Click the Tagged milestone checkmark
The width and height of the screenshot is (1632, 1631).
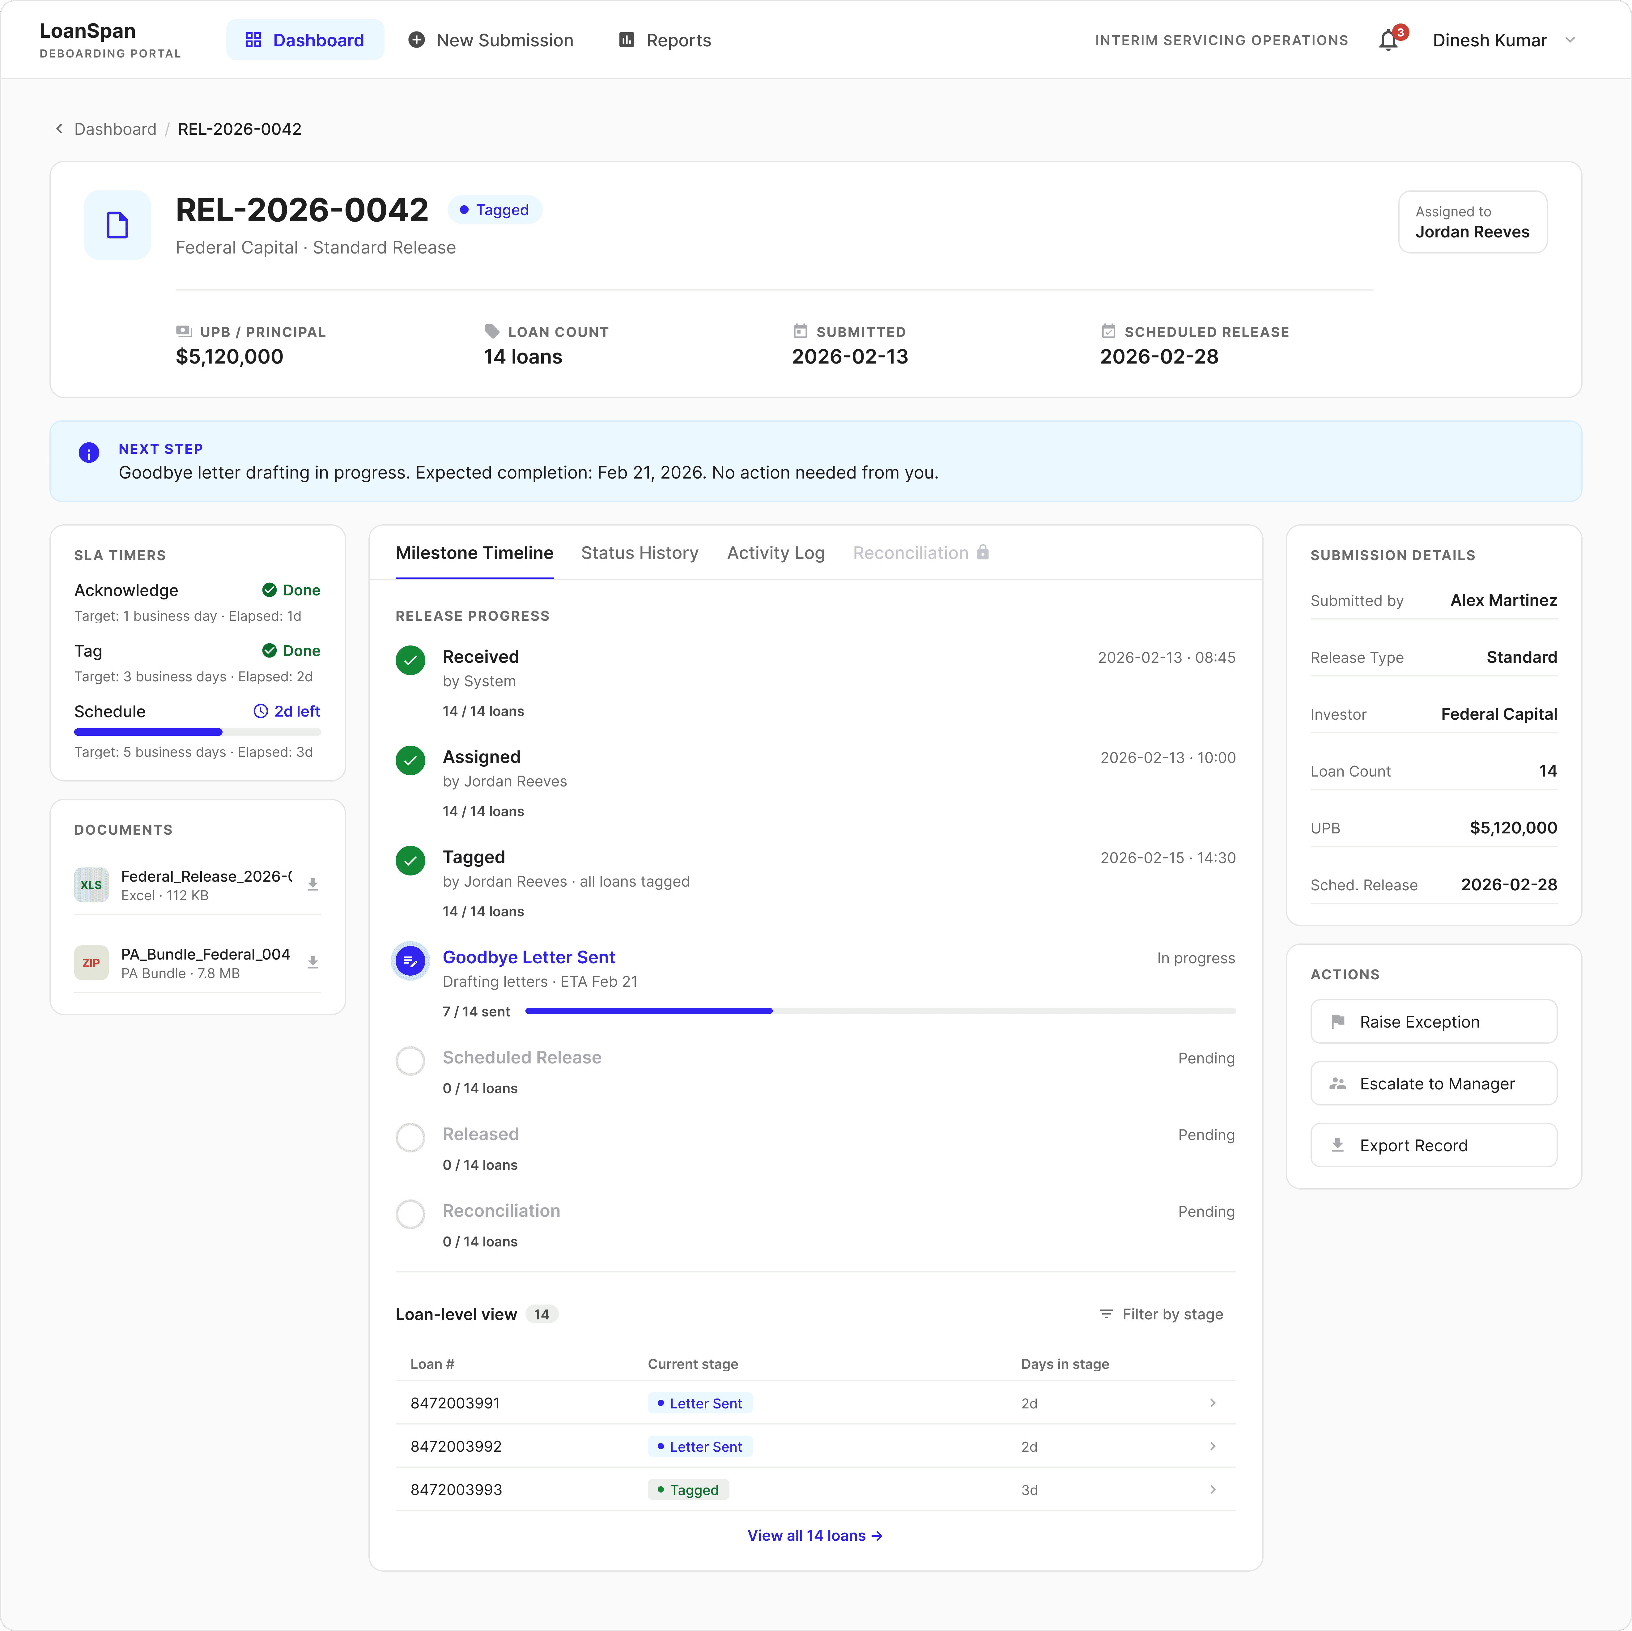pos(410,861)
